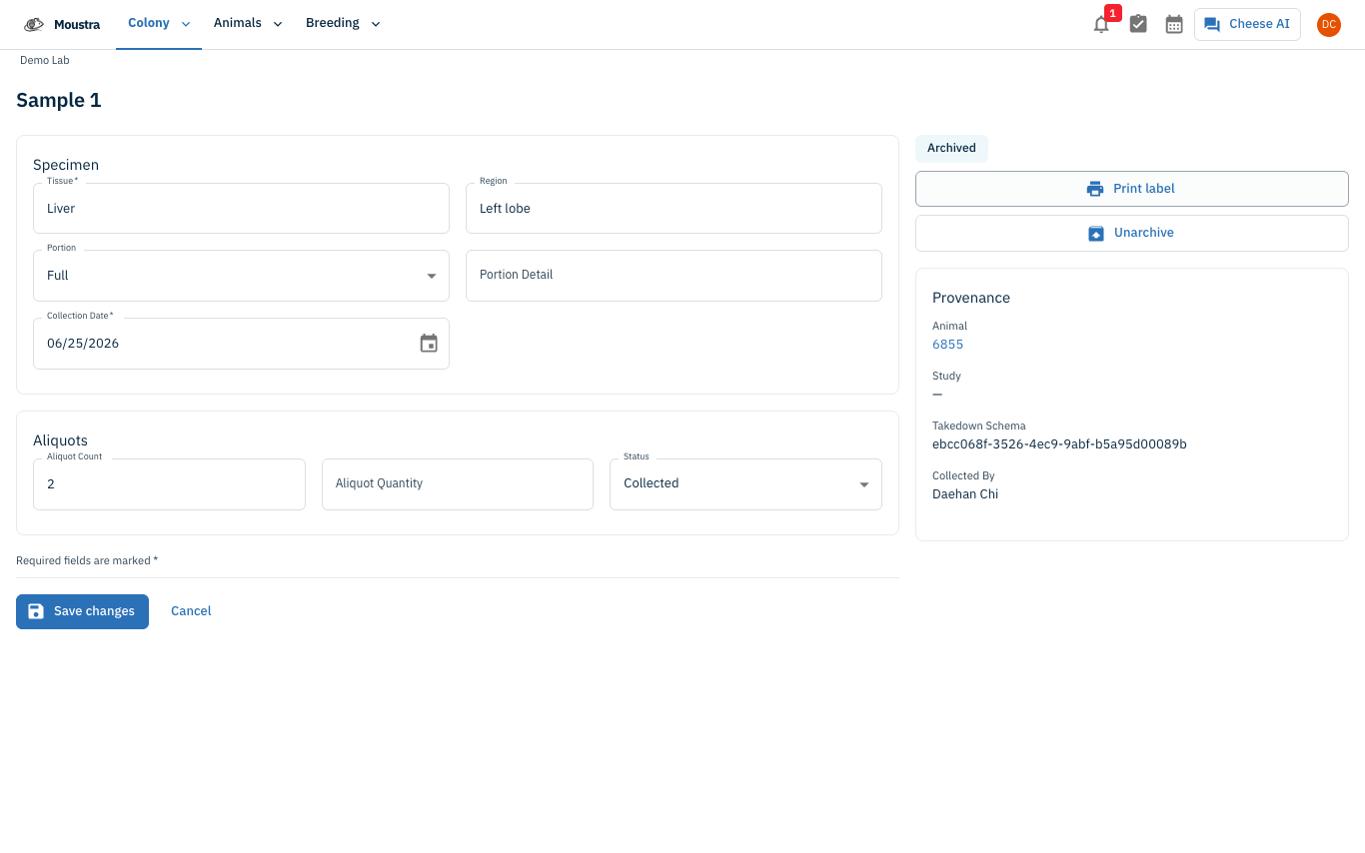This screenshot has width=1365, height=853.
Task: Open the Colony menu
Action: (x=159, y=24)
